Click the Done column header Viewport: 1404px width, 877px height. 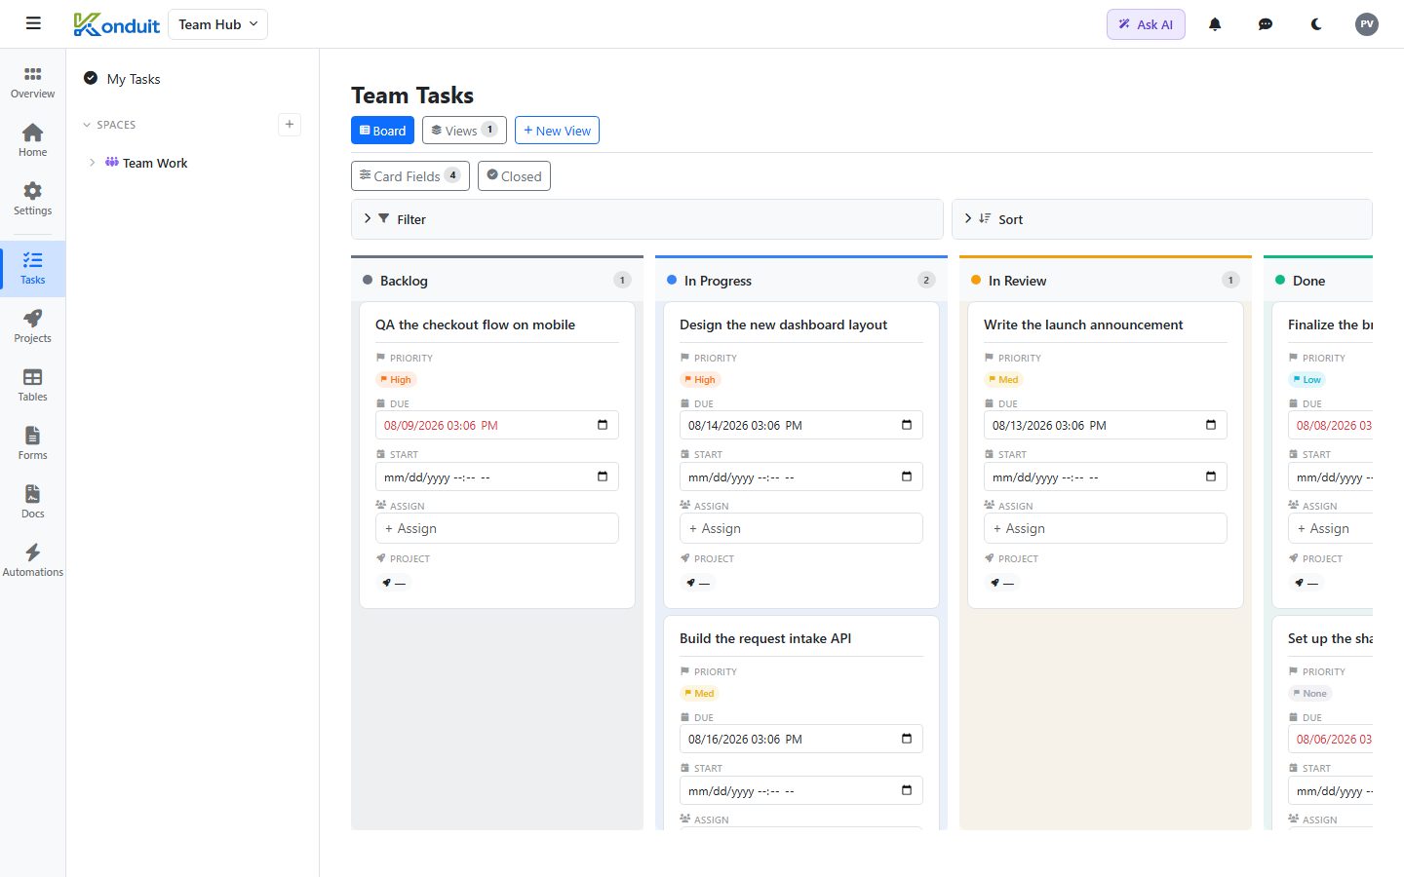coord(1318,281)
